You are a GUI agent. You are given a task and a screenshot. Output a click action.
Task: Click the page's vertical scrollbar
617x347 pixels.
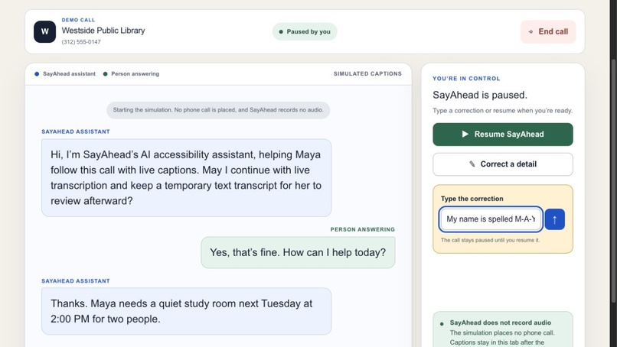point(613,181)
